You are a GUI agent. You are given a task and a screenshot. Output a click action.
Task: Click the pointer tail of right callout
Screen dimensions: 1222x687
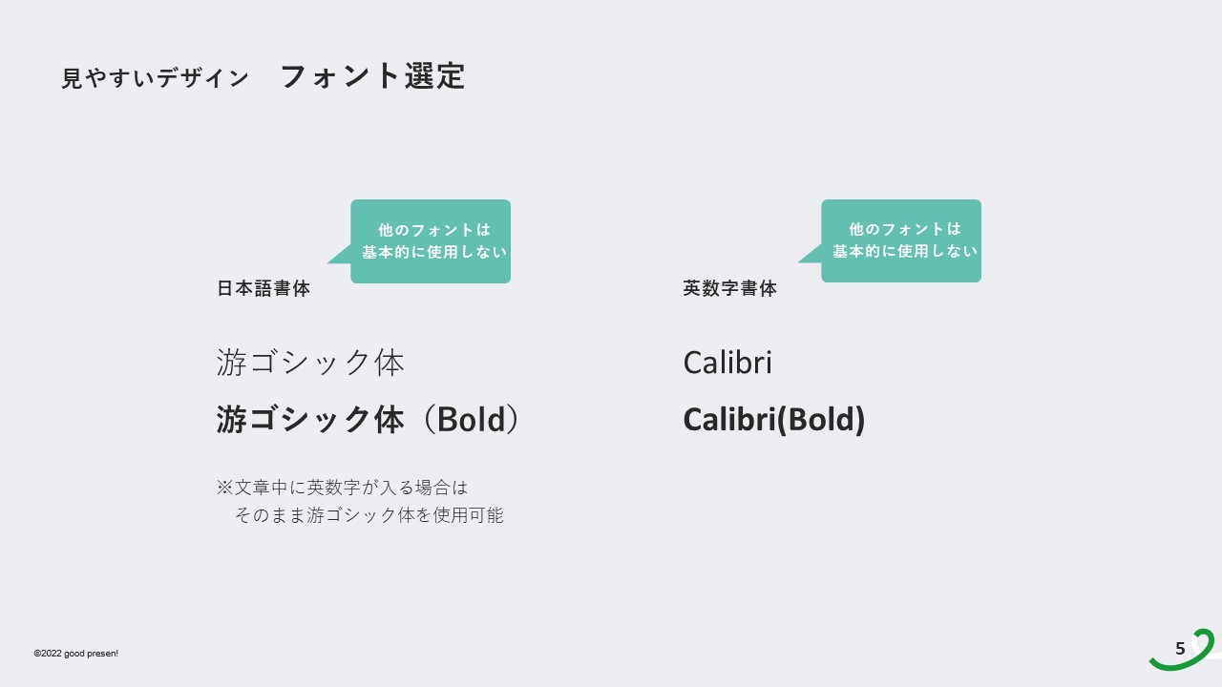coord(810,255)
